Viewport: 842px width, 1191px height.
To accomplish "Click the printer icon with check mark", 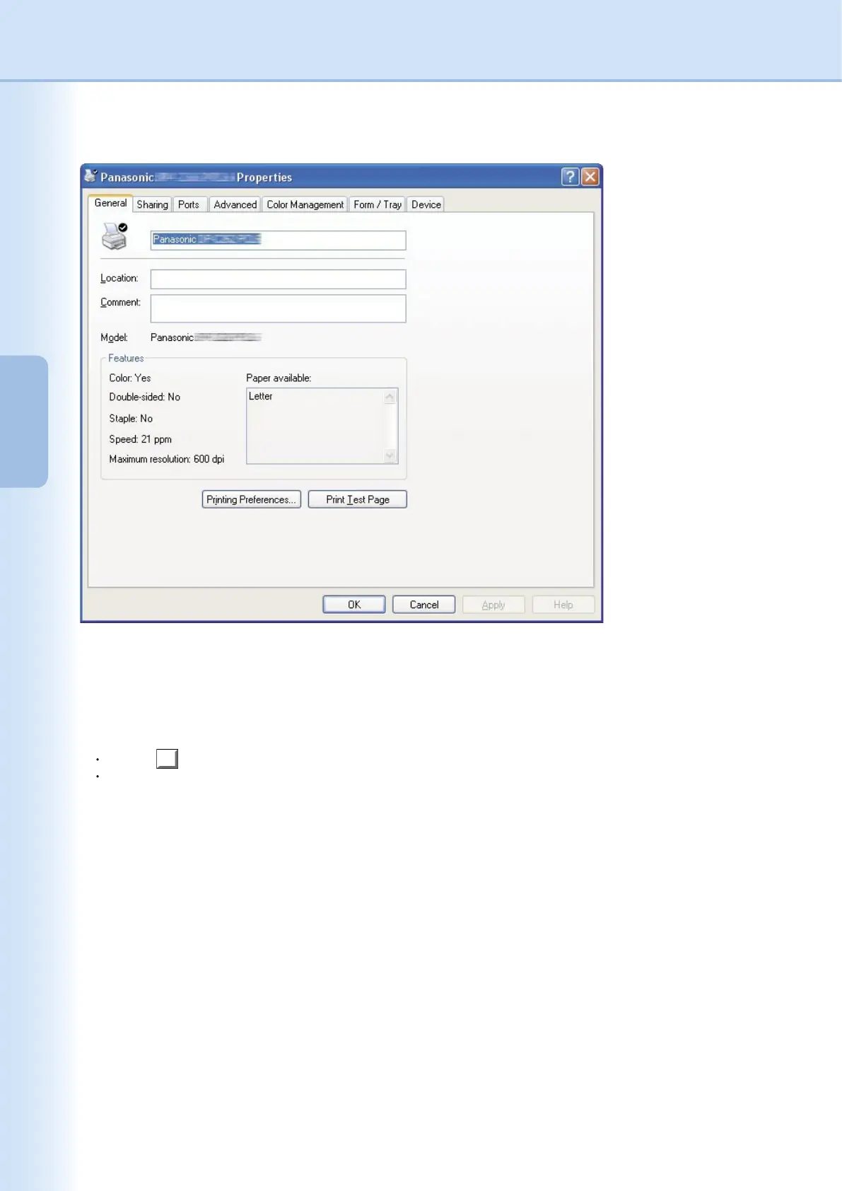I will pyautogui.click(x=115, y=236).
